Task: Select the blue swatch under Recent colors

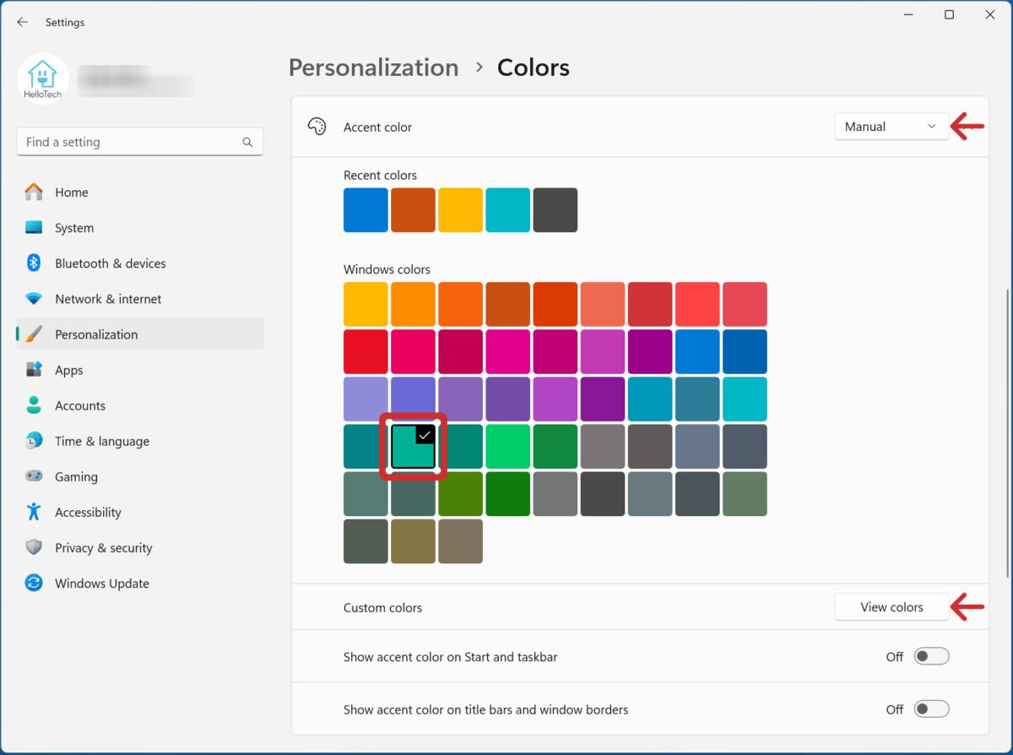Action: 365,209
